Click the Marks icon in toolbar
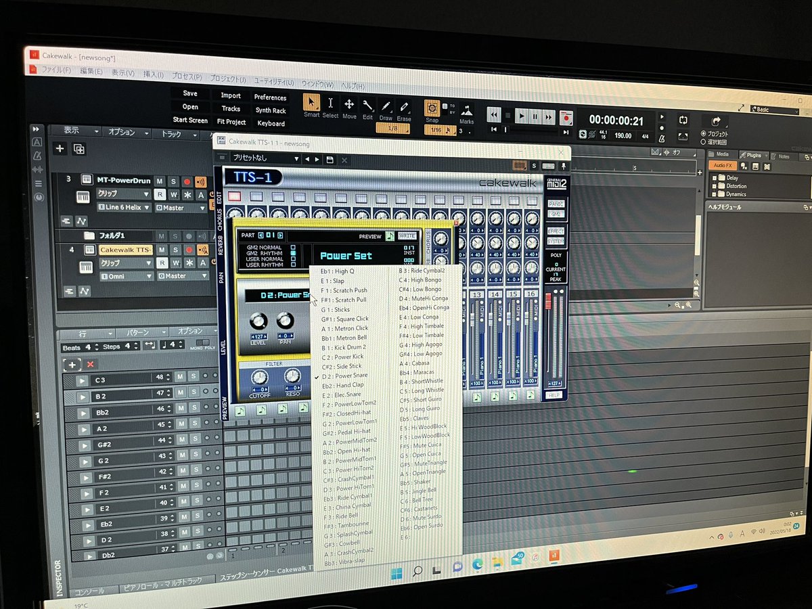The image size is (812, 609). (467, 110)
